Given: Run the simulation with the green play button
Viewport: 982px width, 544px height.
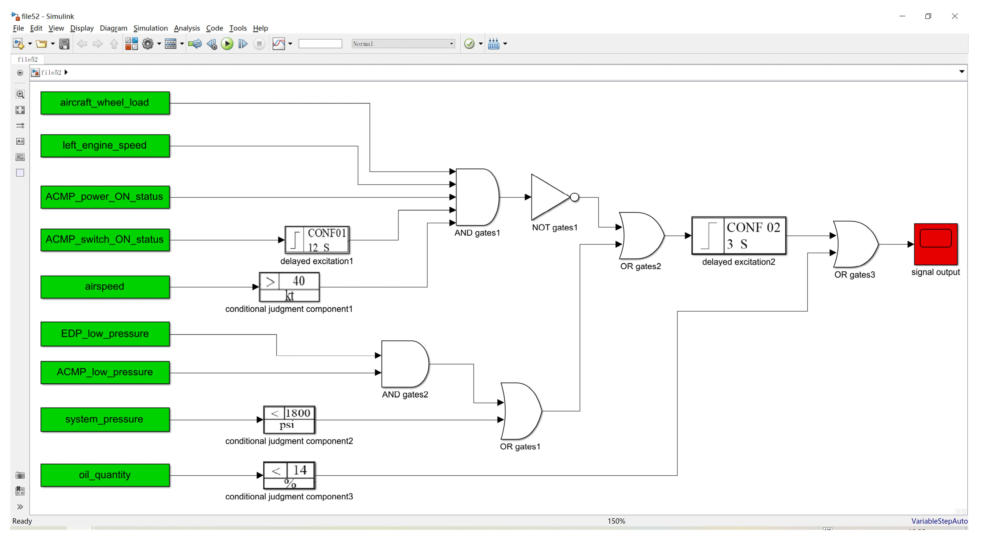Looking at the screenshot, I should (x=227, y=44).
